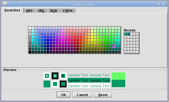The image size is (169, 102).
Task: Click the Cancel button
Action: click(82, 95)
